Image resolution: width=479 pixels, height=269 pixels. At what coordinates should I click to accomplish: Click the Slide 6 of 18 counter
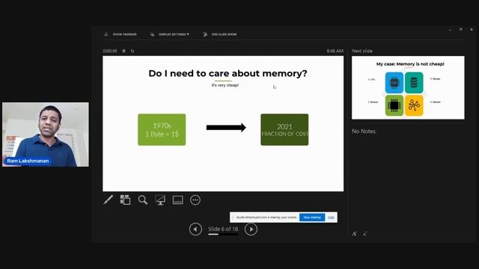223,229
